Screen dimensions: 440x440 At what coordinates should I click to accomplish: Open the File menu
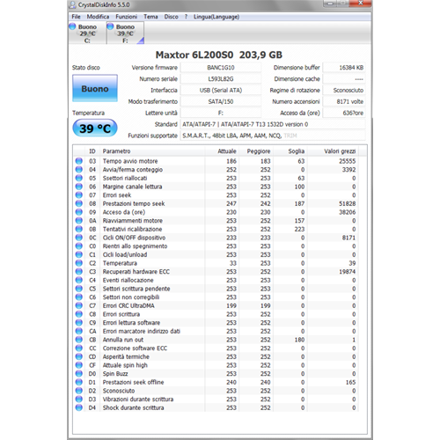tap(76, 17)
